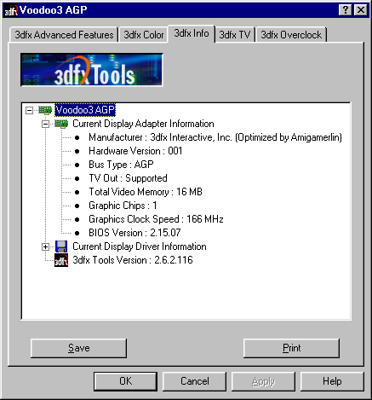This screenshot has width=372, height=400.
Task: Select Current Display Adapter Information label
Action: point(143,124)
